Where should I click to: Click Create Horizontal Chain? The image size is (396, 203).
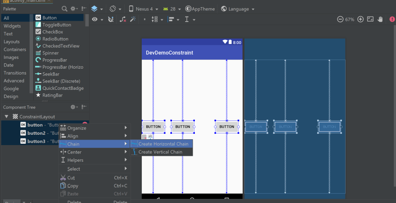pyautogui.click(x=162, y=144)
